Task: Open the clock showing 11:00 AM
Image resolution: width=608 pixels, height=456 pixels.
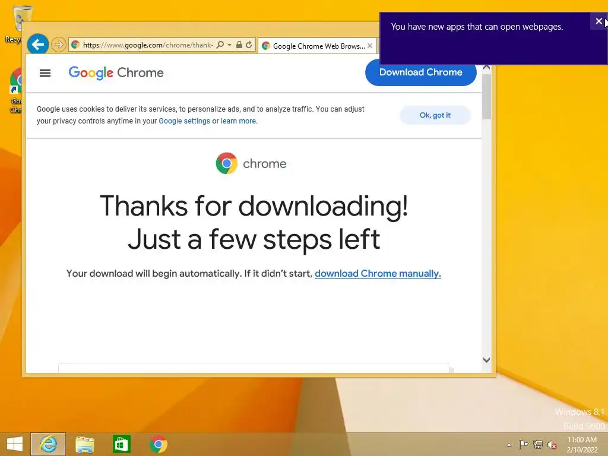Action: click(582, 445)
